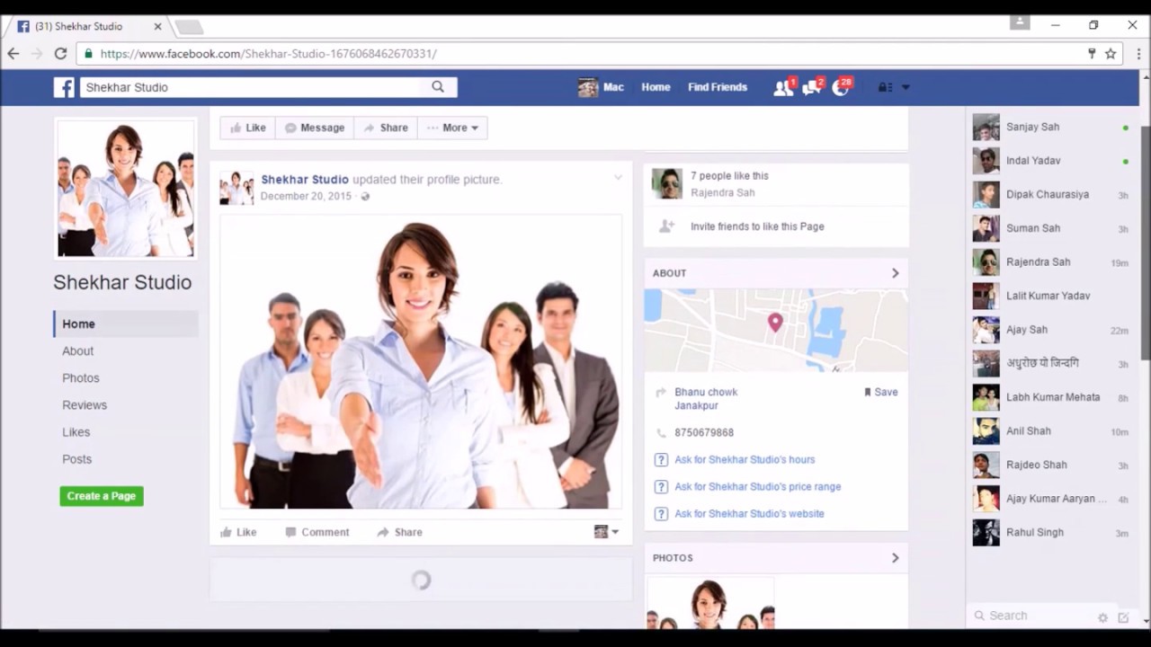Open chat with Rajendra Sah
Image resolution: width=1151 pixels, height=647 pixels.
[1050, 262]
